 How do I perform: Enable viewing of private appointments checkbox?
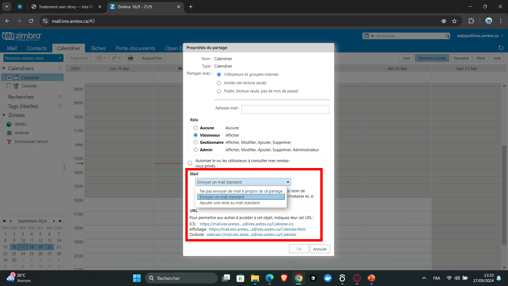coord(190,163)
